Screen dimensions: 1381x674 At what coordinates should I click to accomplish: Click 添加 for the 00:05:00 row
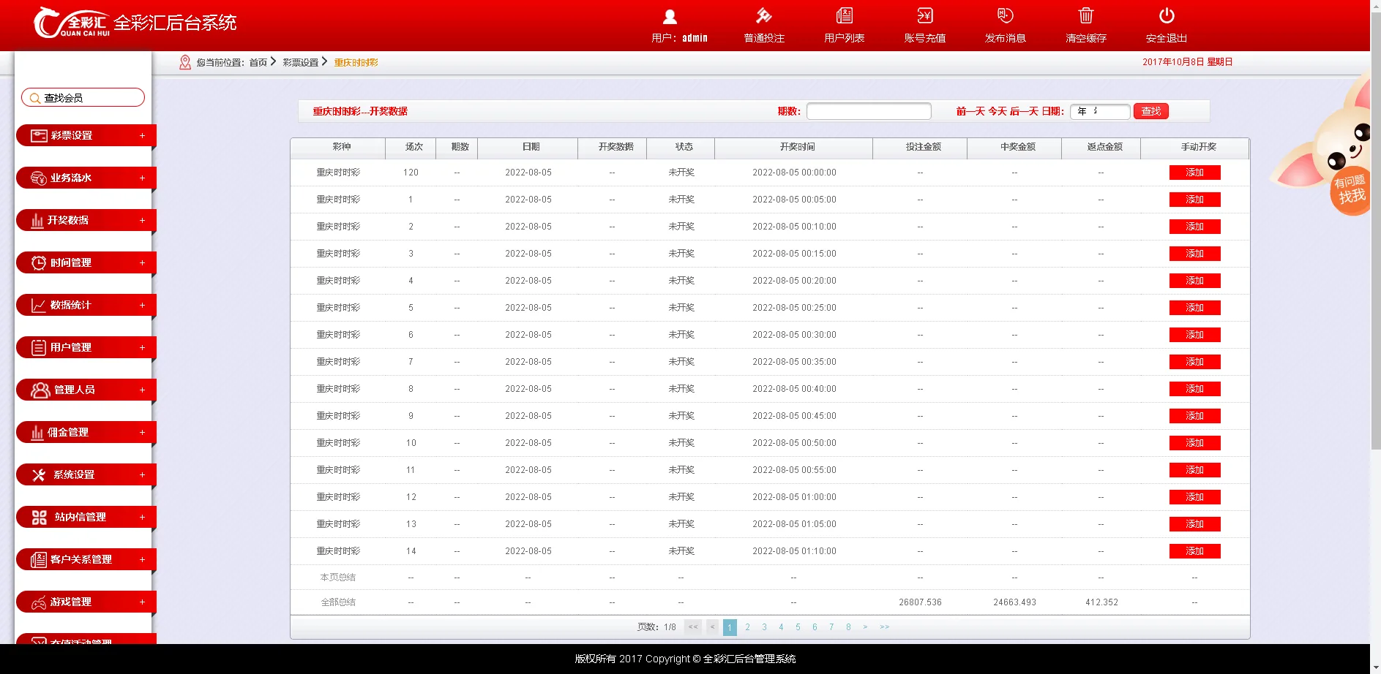coord(1194,200)
